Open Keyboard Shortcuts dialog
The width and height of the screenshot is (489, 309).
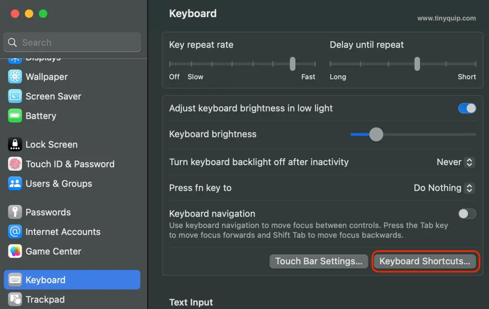click(x=425, y=261)
